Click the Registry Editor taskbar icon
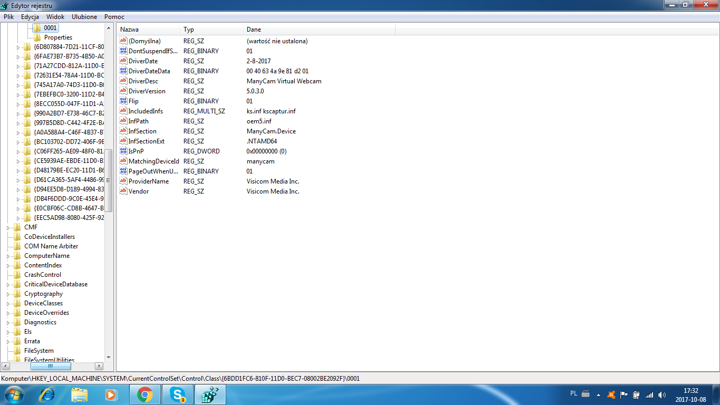Image resolution: width=720 pixels, height=405 pixels. (210, 394)
